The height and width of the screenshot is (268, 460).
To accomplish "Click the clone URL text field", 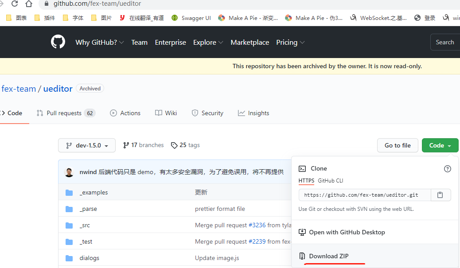I will point(365,195).
